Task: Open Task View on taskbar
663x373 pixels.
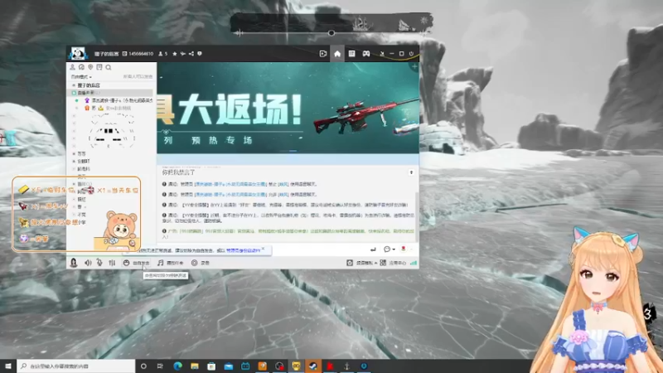Action: pos(160,366)
